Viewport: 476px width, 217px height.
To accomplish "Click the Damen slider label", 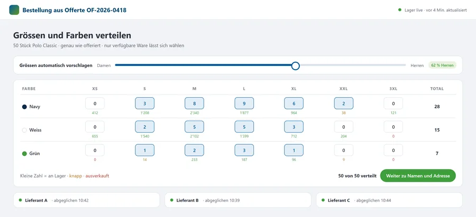I will [x=104, y=65].
